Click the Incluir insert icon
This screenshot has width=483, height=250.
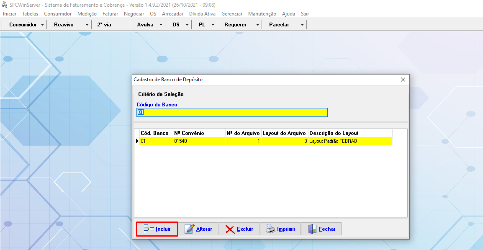[149, 229]
